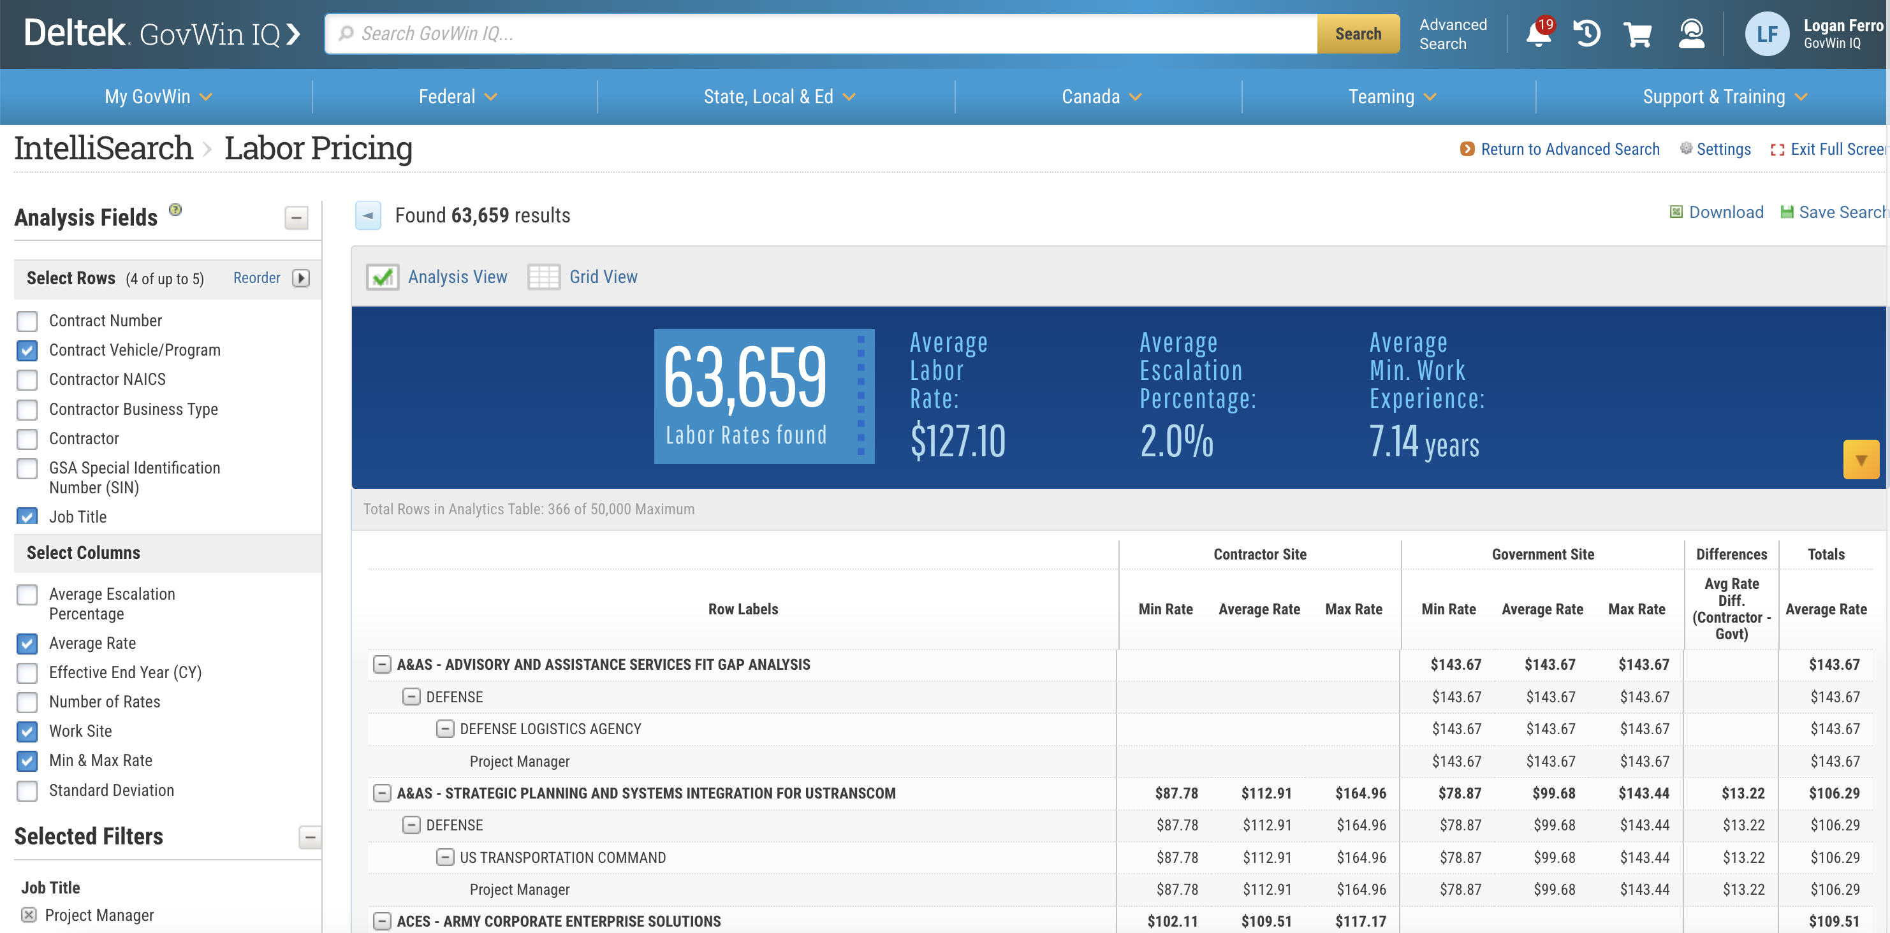Collapse DEFENSE under Strategic Planning row
Image resolution: width=1890 pixels, height=933 pixels.
411,825
